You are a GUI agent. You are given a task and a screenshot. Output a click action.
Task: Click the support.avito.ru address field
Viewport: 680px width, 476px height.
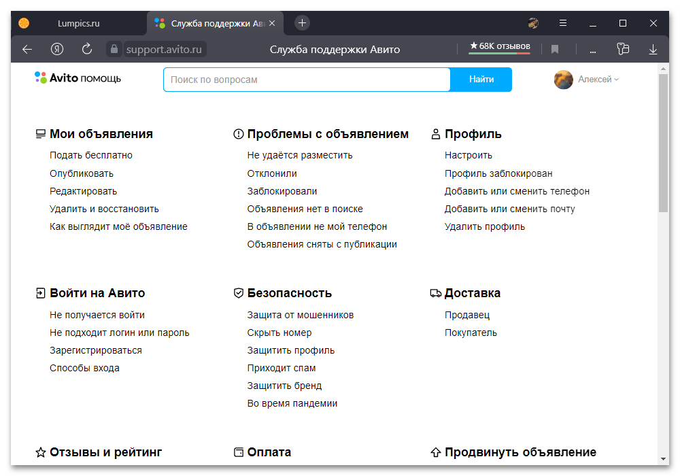click(164, 50)
